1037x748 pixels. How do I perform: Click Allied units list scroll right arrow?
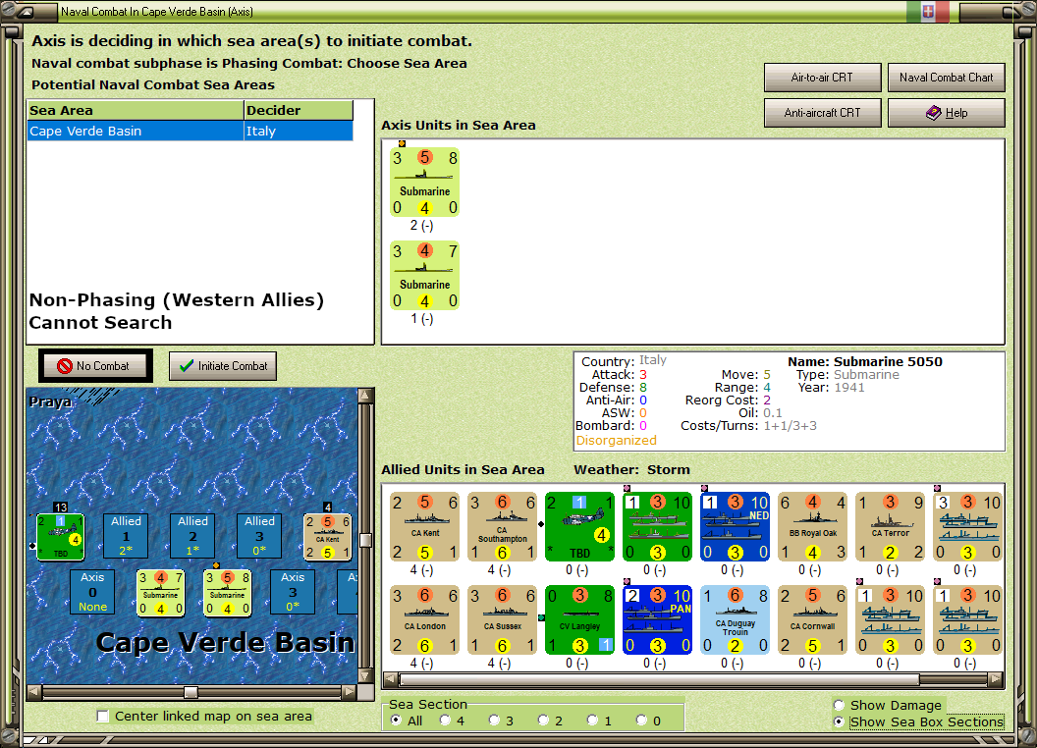[x=996, y=679]
